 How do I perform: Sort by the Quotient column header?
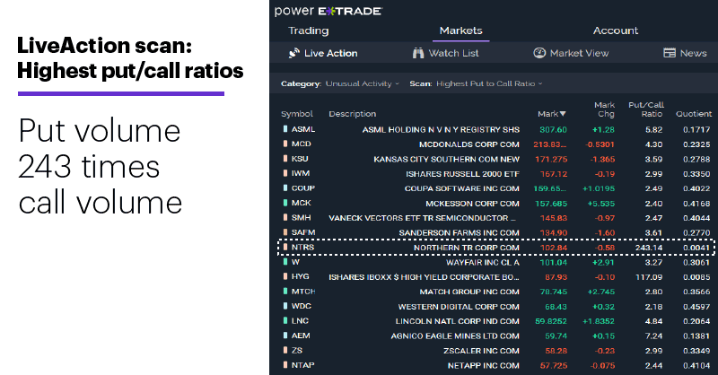click(694, 114)
